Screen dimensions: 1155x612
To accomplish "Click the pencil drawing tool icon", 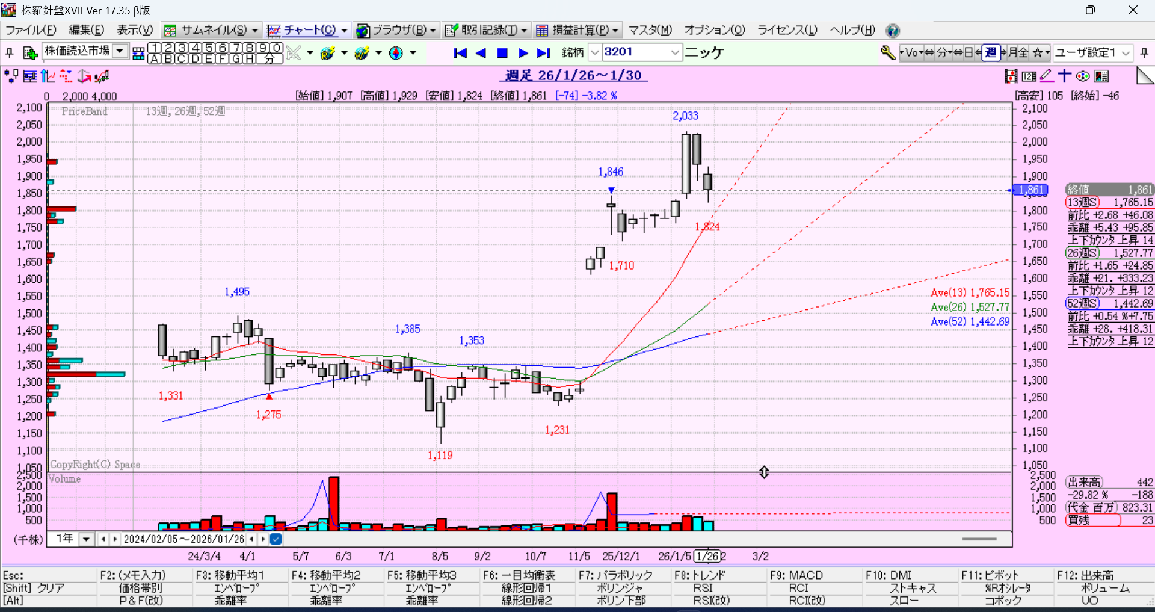I will [x=1047, y=76].
